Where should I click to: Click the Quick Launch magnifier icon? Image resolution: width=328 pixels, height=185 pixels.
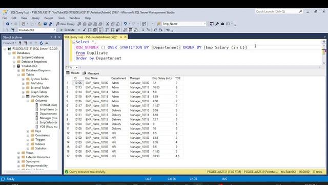pyautogui.click(x=300, y=11)
